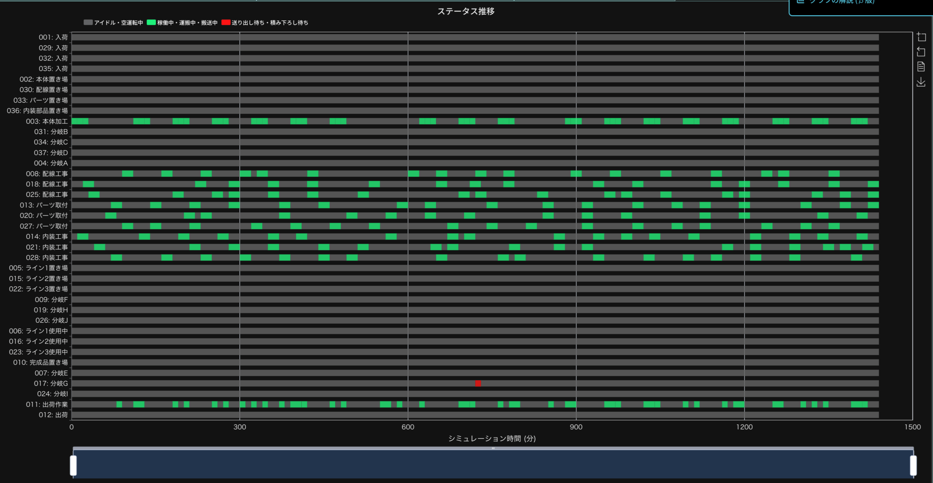Activate the area zoom tool icon

coord(921,37)
